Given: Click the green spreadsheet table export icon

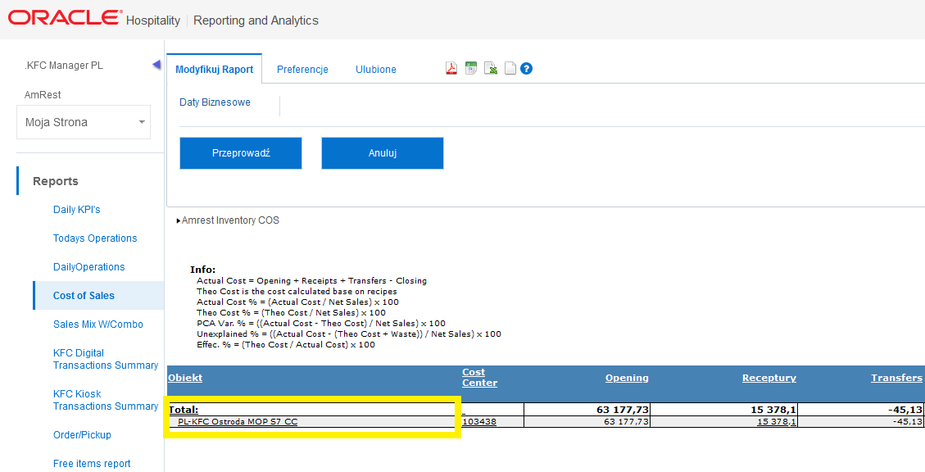Looking at the screenshot, I should point(471,69).
